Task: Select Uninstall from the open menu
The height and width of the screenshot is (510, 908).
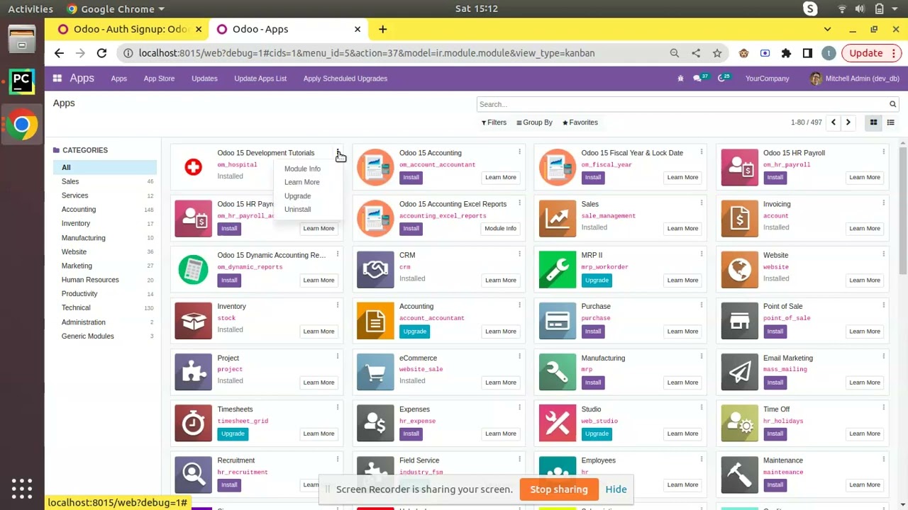Action: point(297,210)
